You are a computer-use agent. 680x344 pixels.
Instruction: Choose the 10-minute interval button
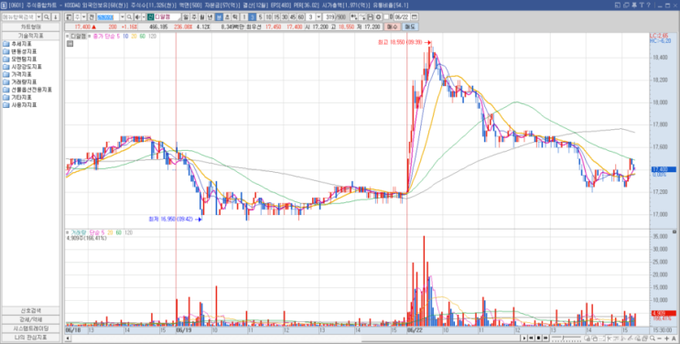pos(268,16)
